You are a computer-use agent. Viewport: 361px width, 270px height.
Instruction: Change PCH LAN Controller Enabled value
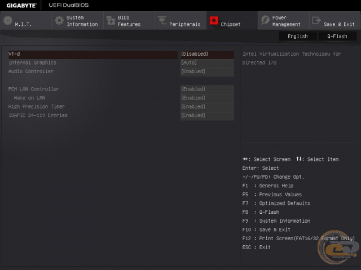[207, 89]
